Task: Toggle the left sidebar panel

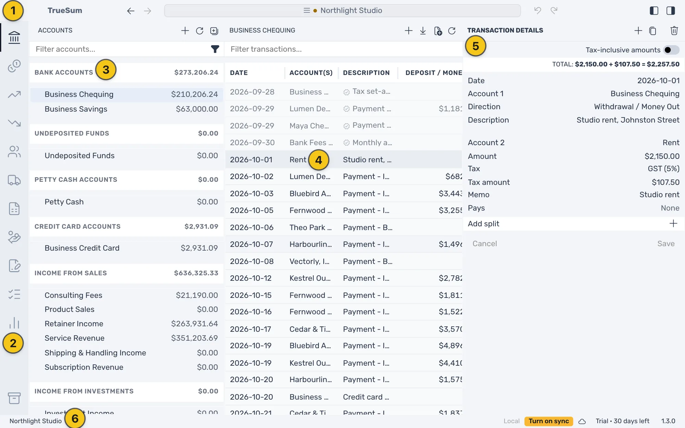Action: (654, 11)
